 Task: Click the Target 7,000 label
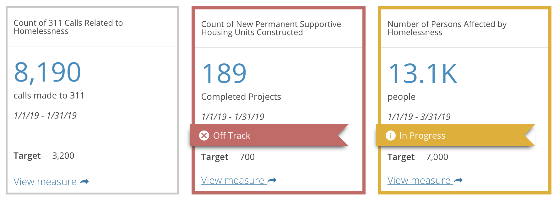418,157
